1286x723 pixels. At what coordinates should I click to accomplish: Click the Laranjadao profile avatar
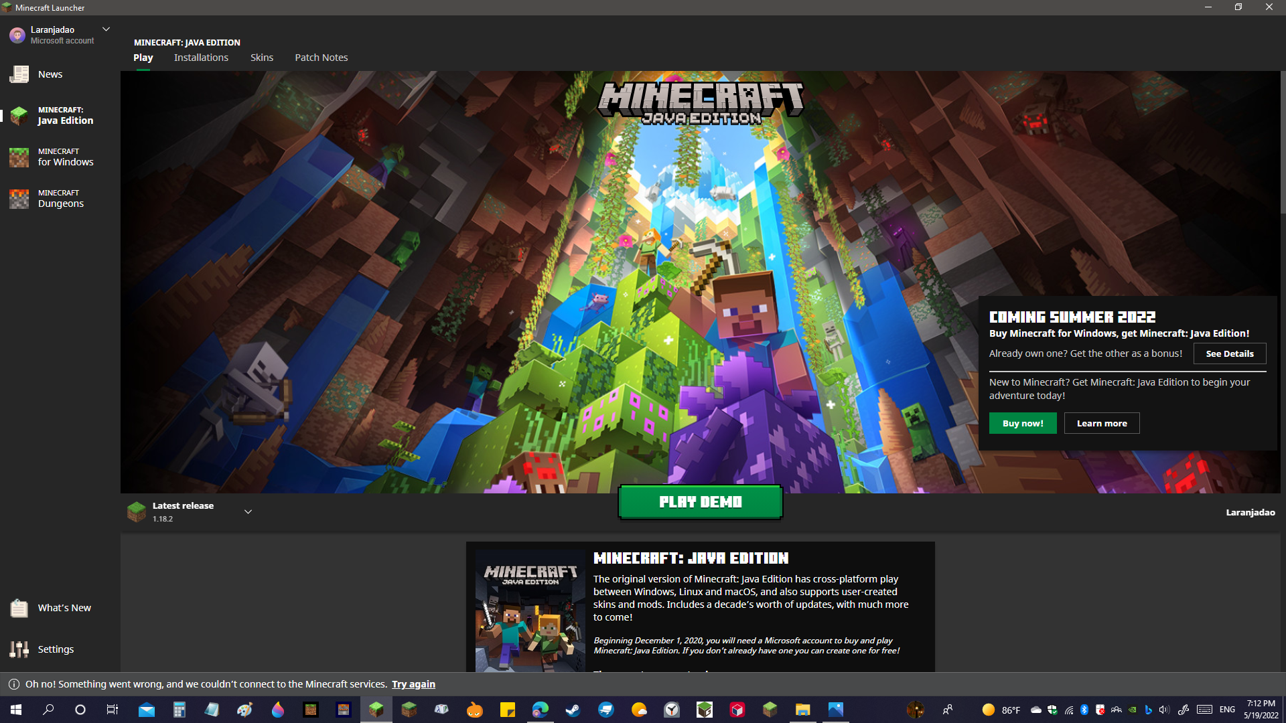[x=17, y=35]
